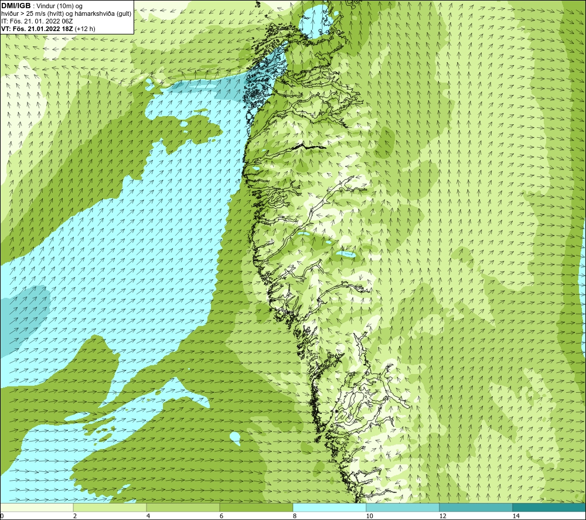The width and height of the screenshot is (586, 520).
Task: Click the 0–2 m/s pale legend swatch
Action: point(36,507)
